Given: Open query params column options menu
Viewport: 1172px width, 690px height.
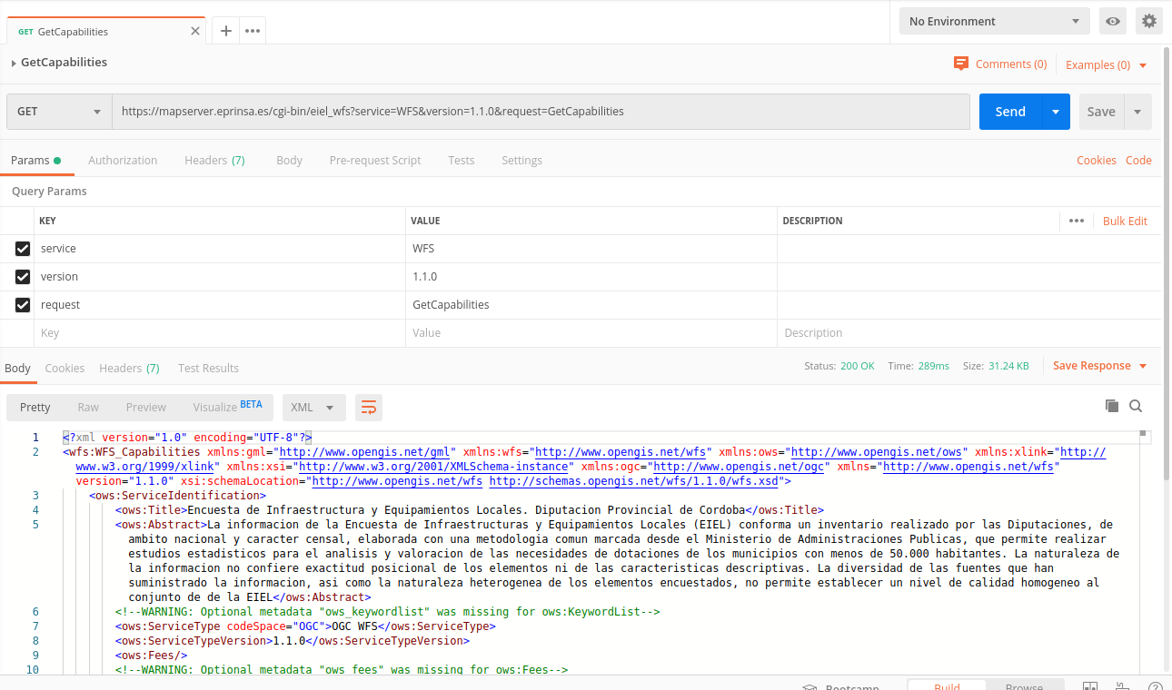Looking at the screenshot, I should [1077, 221].
